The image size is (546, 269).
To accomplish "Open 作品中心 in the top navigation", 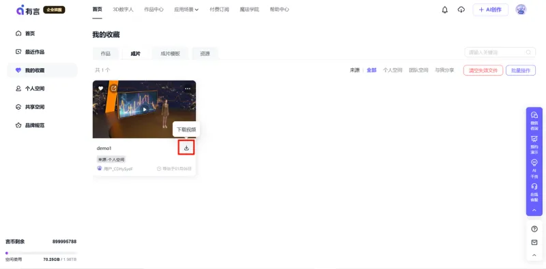I will click(x=154, y=10).
